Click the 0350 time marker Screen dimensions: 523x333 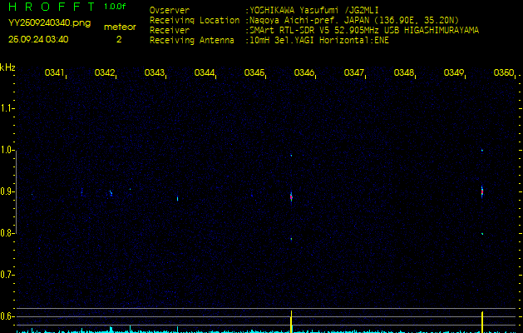504,72
